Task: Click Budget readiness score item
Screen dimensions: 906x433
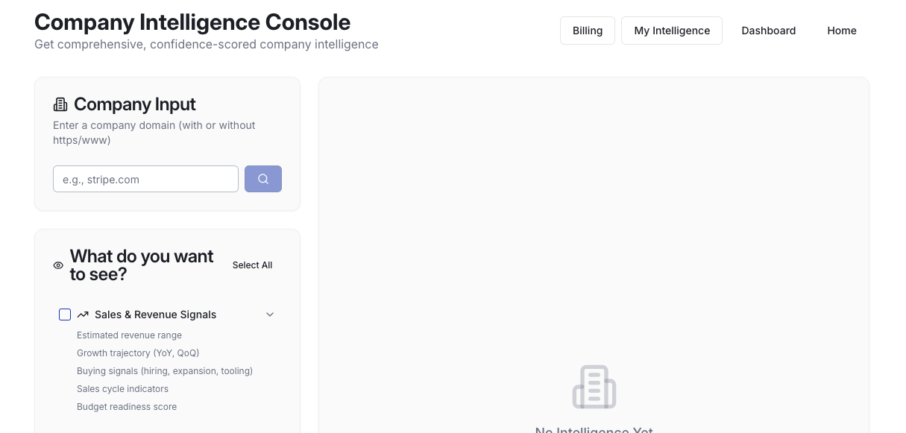Action: click(127, 407)
